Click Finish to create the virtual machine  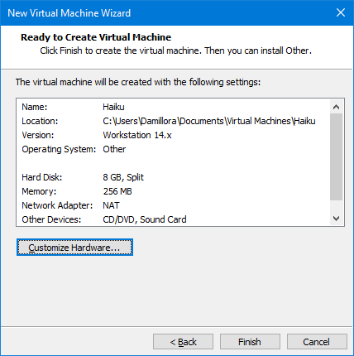coord(250,342)
